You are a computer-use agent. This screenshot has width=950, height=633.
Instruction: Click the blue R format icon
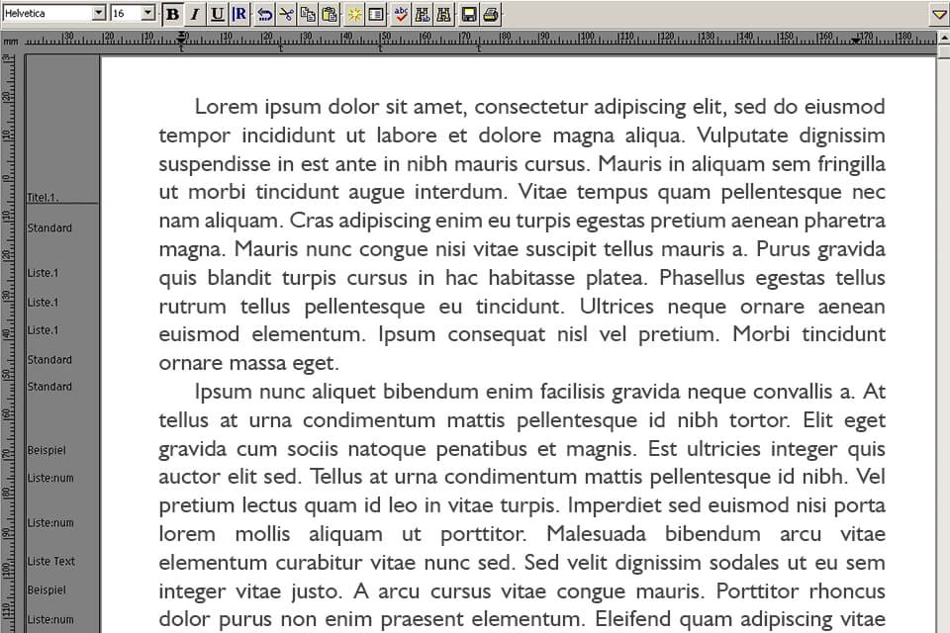pyautogui.click(x=239, y=14)
